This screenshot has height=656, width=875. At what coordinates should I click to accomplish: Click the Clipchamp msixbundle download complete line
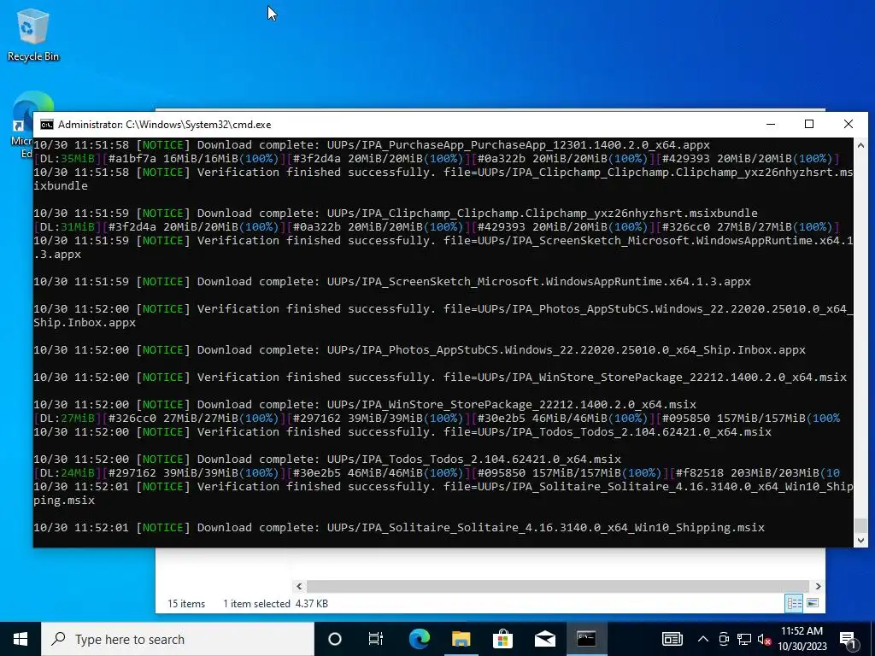(396, 213)
